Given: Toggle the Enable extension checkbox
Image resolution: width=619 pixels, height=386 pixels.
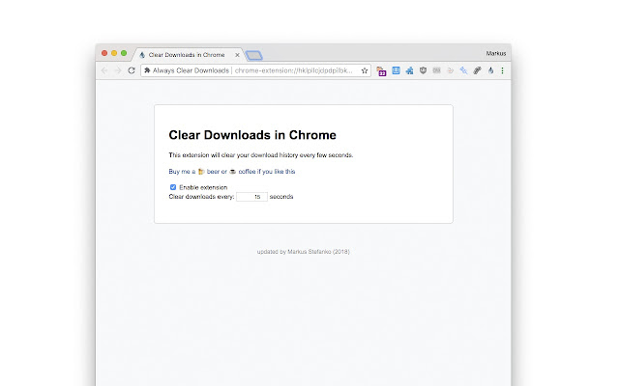Looking at the screenshot, I should [173, 187].
